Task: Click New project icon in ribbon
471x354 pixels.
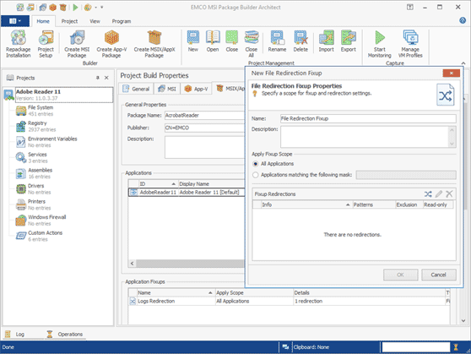Action: point(193,41)
